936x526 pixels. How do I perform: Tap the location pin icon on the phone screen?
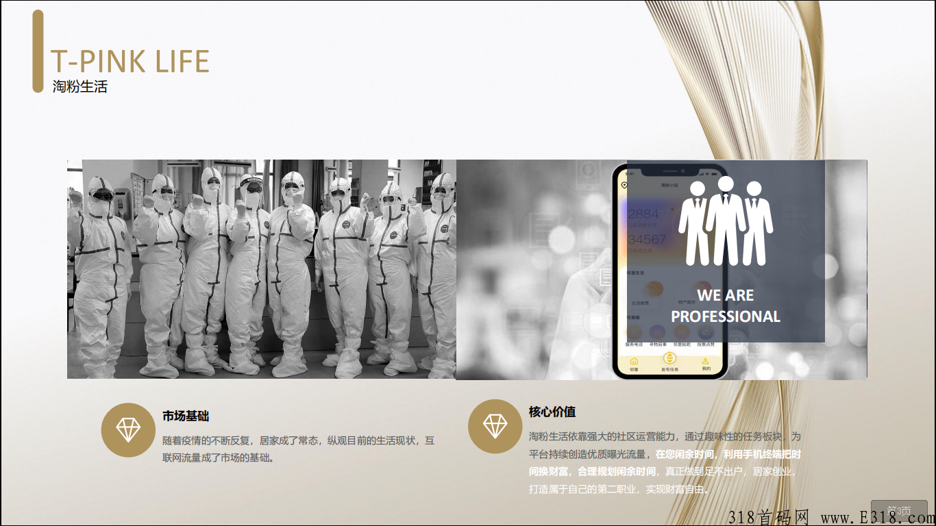pyautogui.click(x=624, y=186)
